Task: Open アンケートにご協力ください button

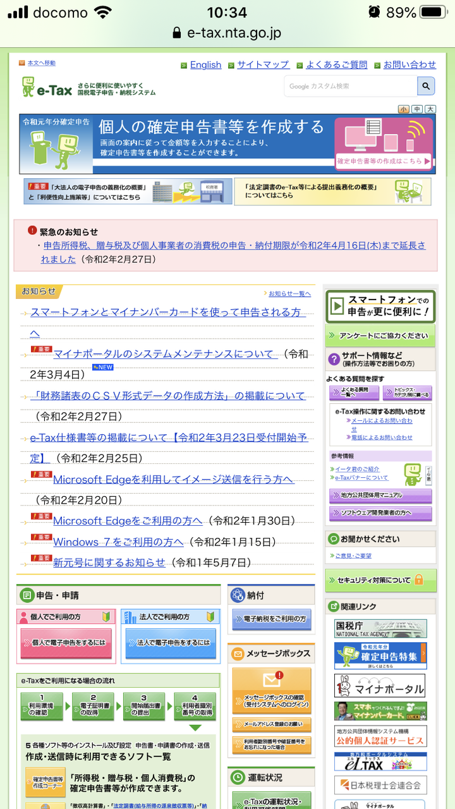Action: pyautogui.click(x=380, y=336)
